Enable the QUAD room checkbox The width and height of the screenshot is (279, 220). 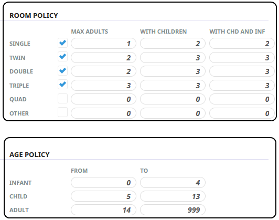point(62,99)
